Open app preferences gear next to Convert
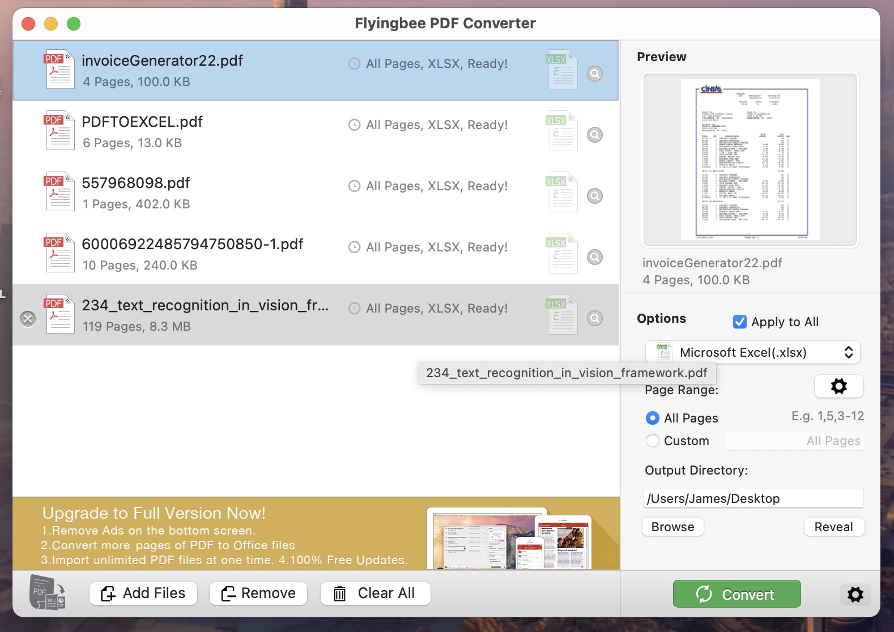 click(x=855, y=594)
